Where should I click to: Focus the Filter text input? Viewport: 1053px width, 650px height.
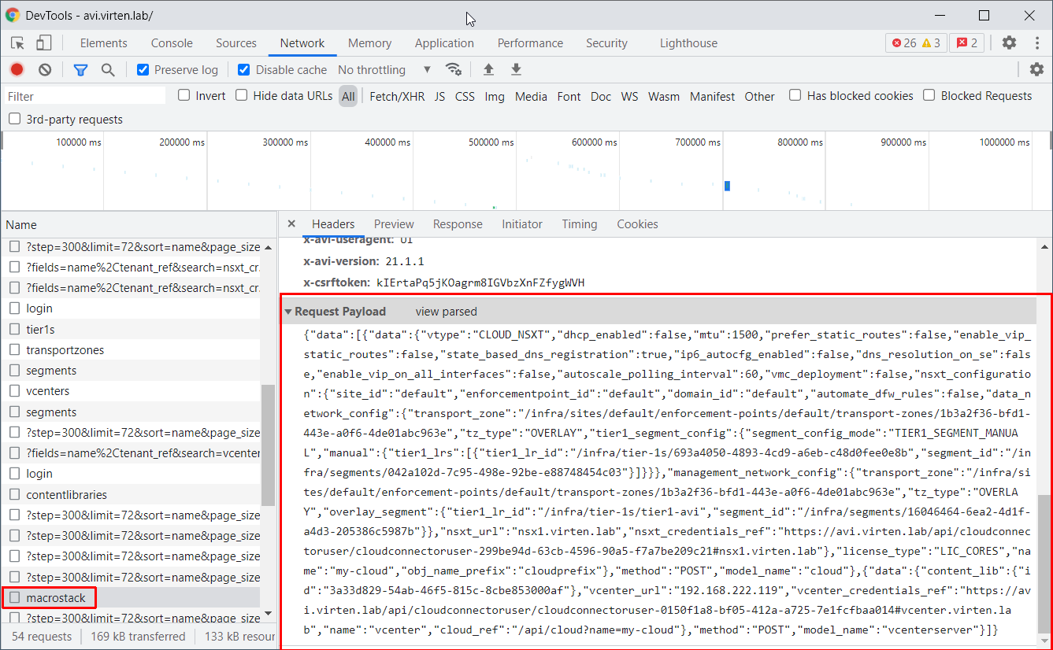pyautogui.click(x=84, y=96)
